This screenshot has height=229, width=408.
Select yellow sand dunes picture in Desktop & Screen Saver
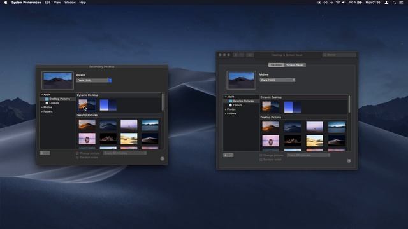pos(314,141)
